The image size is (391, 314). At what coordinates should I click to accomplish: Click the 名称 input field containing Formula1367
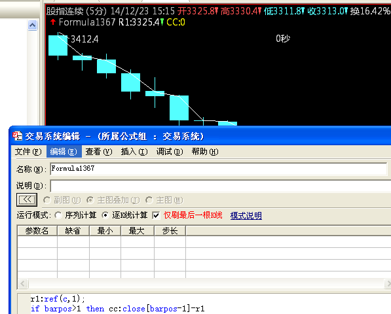(219, 169)
